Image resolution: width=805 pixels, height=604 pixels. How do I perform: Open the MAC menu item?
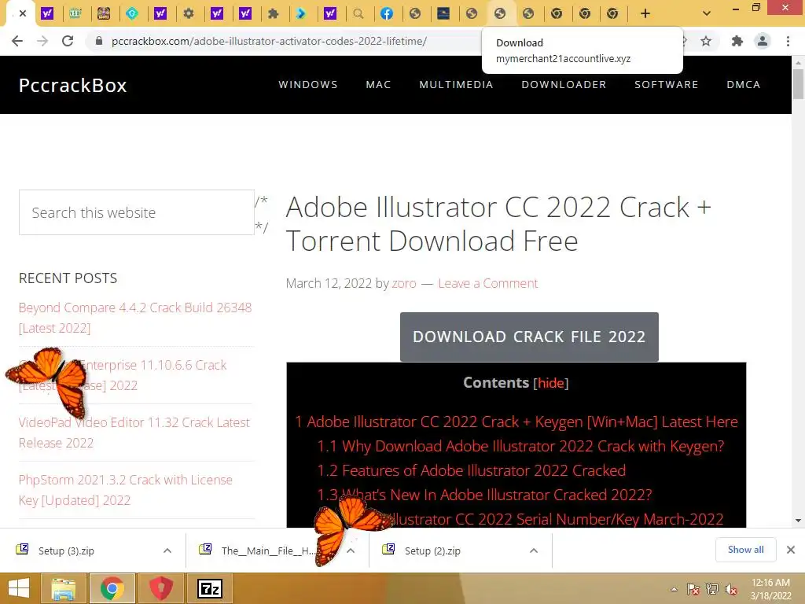click(378, 84)
